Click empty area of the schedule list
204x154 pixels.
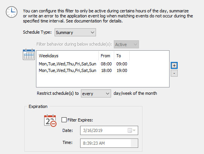(x=103, y=80)
